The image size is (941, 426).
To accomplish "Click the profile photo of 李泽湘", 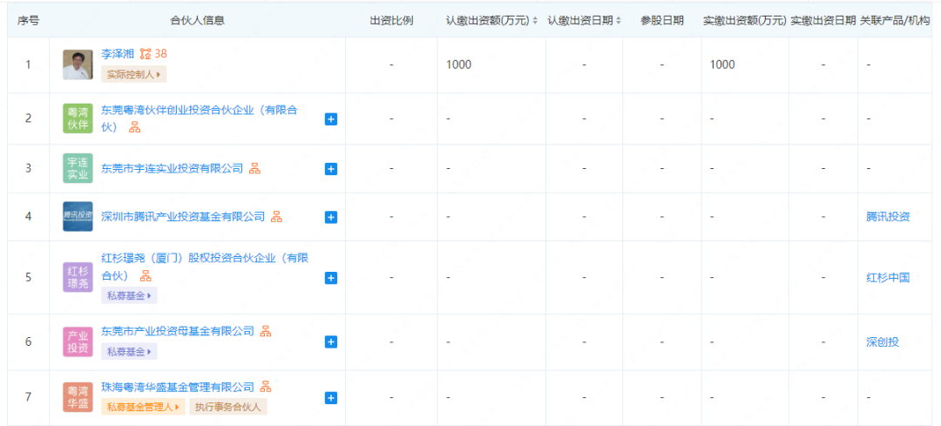I will [x=78, y=64].
